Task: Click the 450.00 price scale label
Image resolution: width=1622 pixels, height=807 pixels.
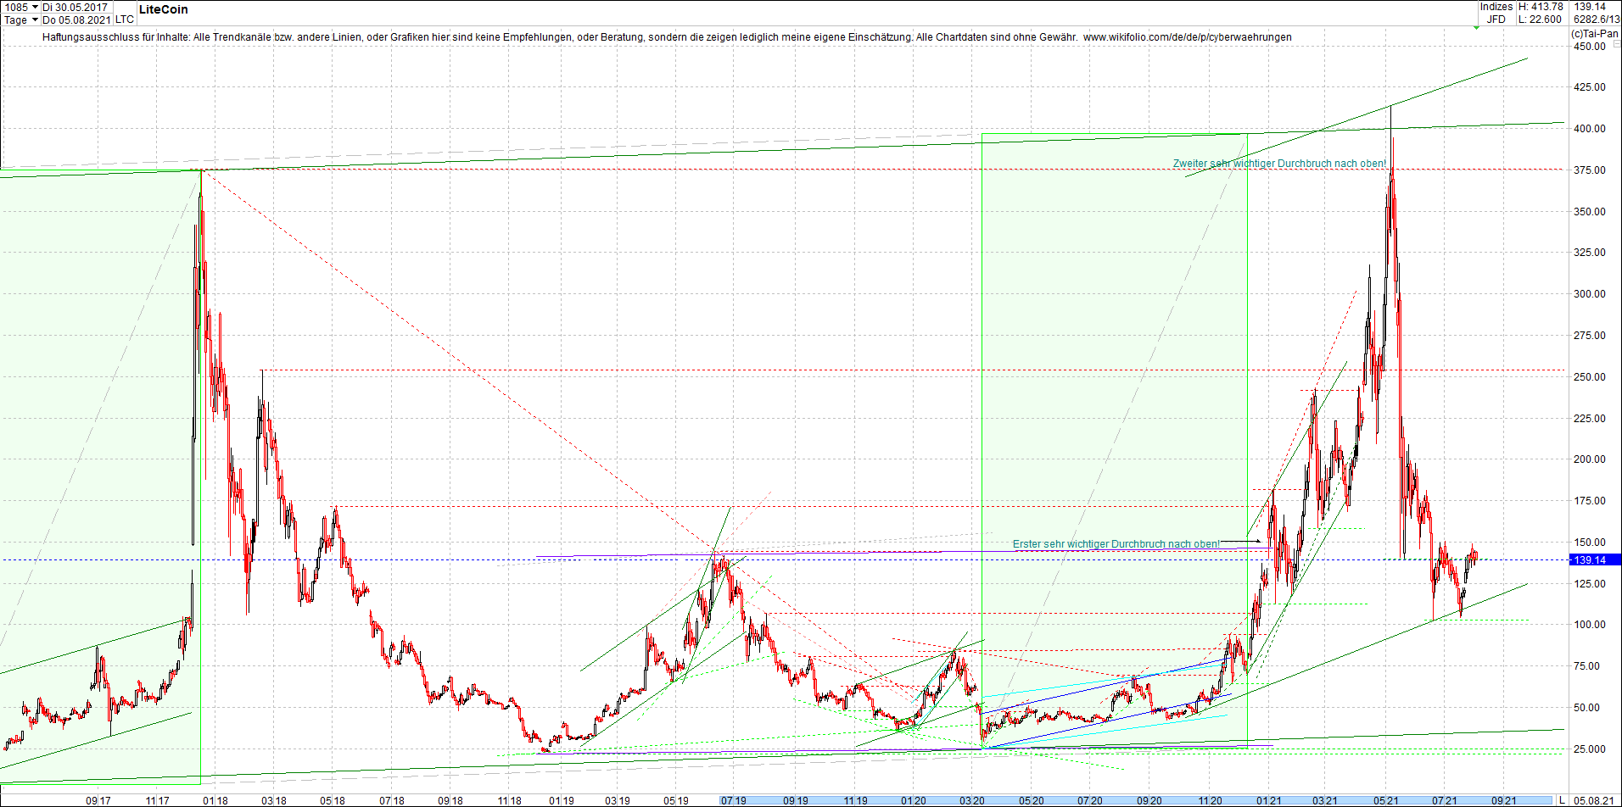Action: pos(1590,47)
